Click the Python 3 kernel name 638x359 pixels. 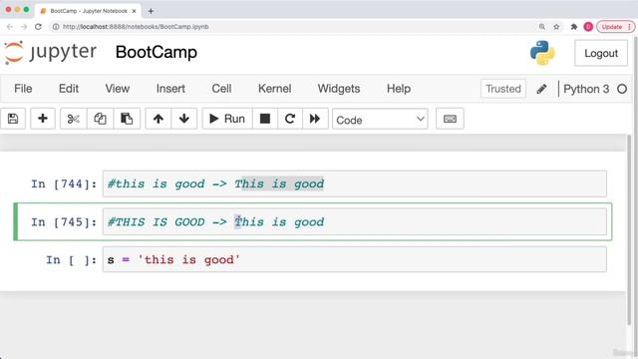coord(586,89)
